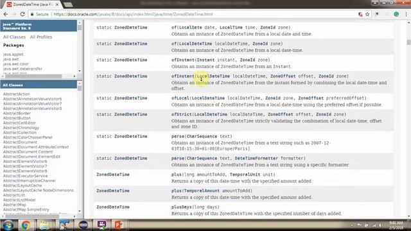This screenshot has height=231, width=411.
Task: Open the AbstractList class
Action: (x=14, y=195)
